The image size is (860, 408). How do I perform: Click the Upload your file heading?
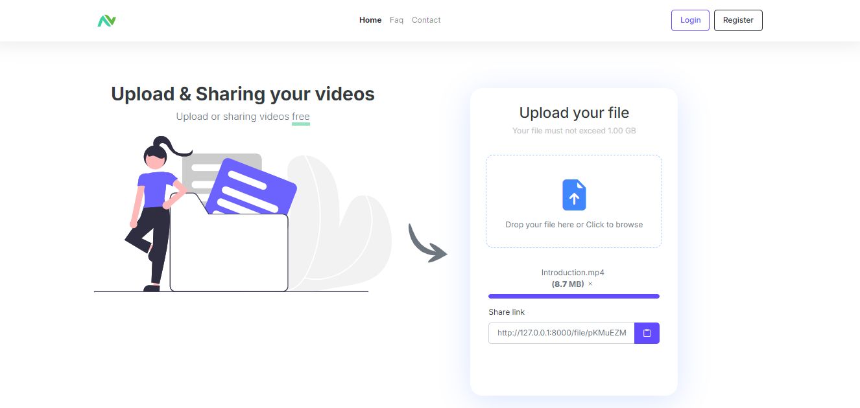pyautogui.click(x=574, y=113)
